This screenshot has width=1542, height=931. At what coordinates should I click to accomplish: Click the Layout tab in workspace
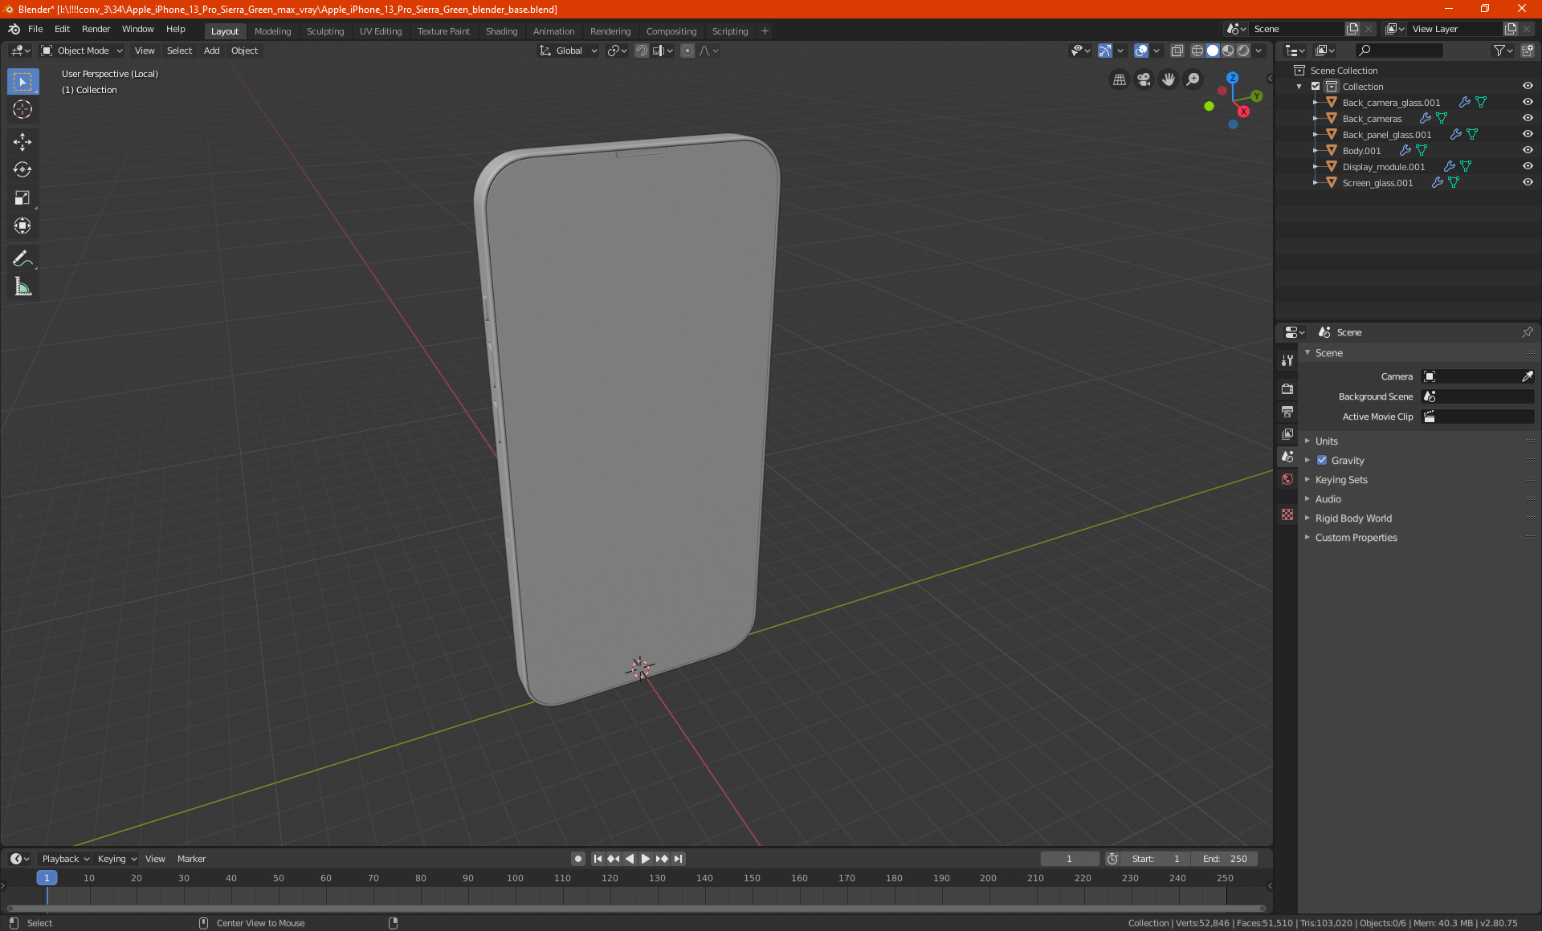click(222, 30)
